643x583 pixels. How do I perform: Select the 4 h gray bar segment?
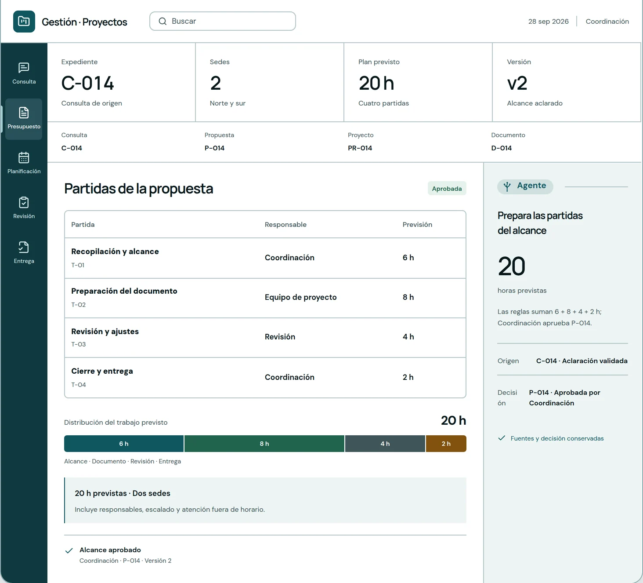(x=385, y=444)
